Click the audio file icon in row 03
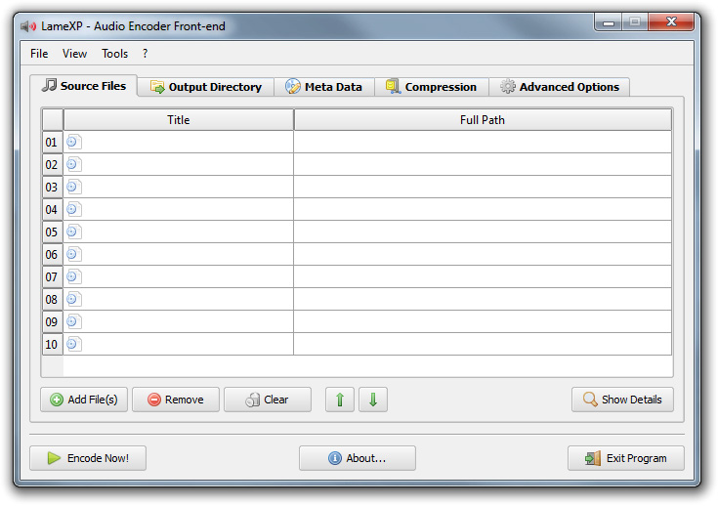This screenshot has width=718, height=506. coord(73,187)
